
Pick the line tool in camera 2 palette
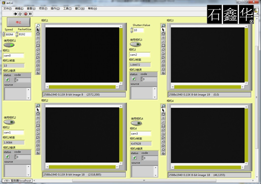tap(38, 121)
